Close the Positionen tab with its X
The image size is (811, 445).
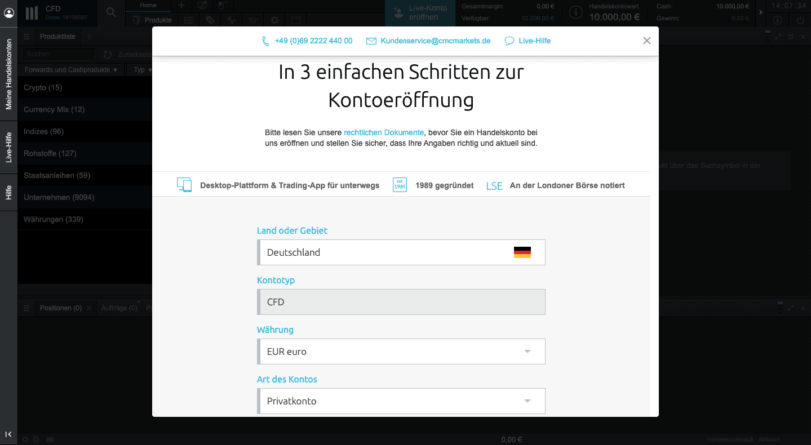click(x=89, y=308)
